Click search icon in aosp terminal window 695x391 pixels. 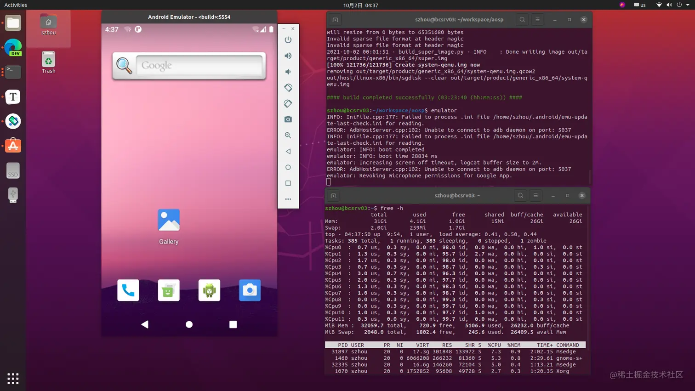(522, 20)
